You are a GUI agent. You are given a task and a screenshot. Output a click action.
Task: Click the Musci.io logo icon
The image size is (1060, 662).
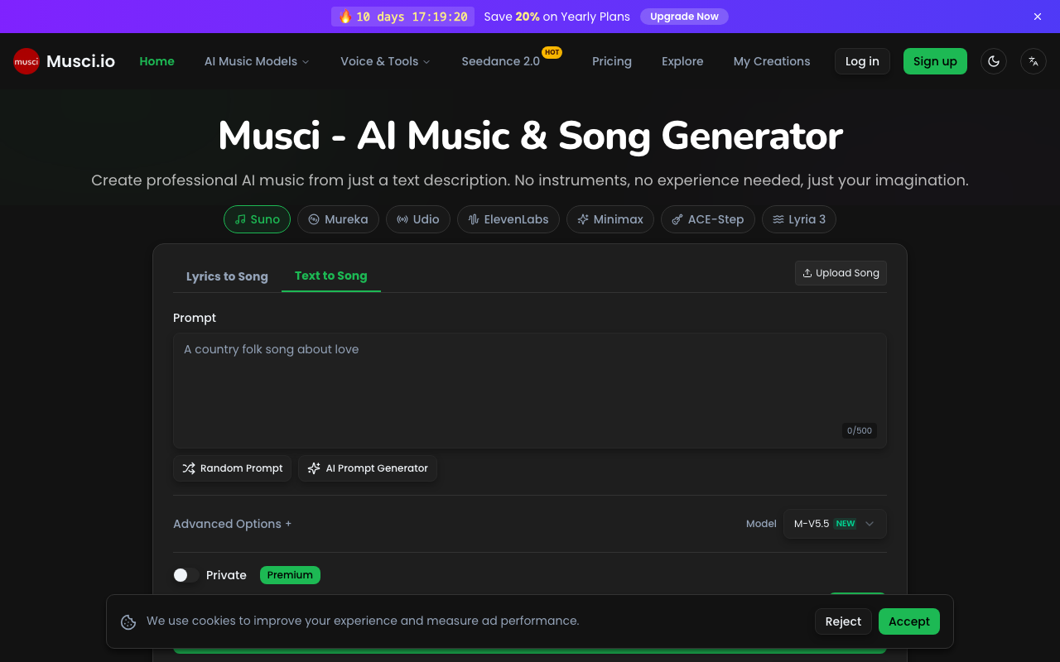(26, 61)
